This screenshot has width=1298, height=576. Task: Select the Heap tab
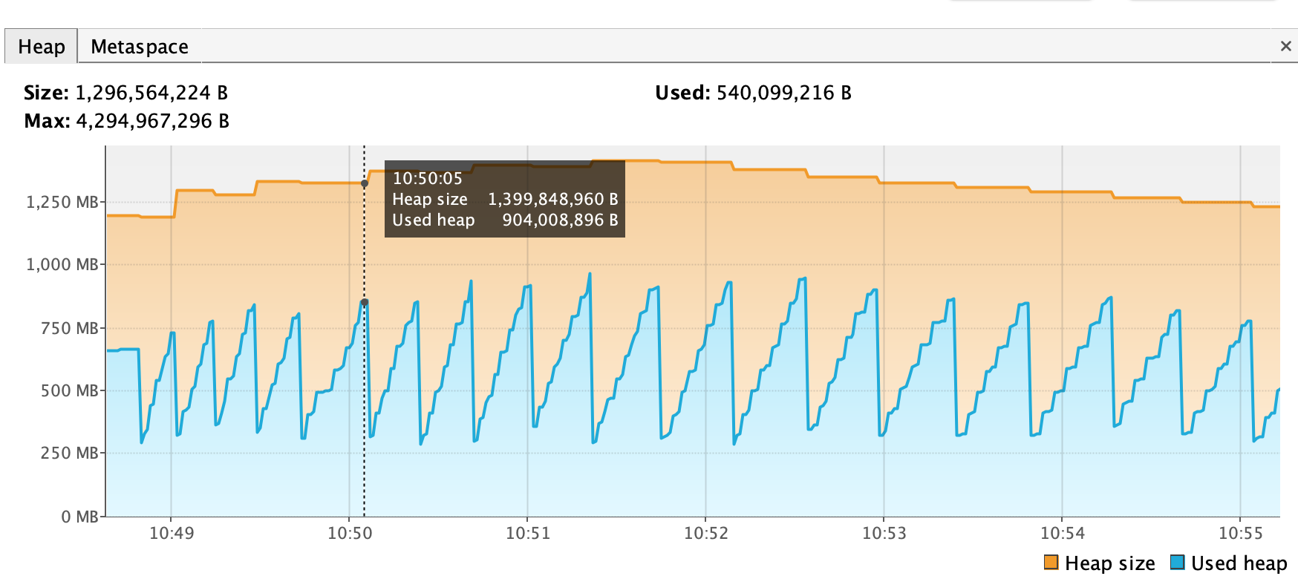(40, 46)
